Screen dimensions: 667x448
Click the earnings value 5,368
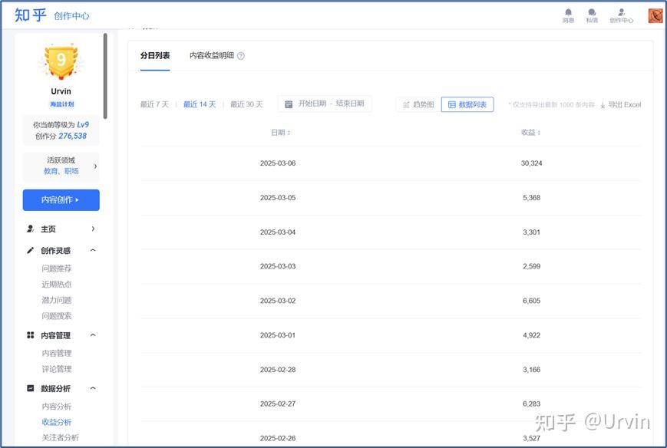532,198
